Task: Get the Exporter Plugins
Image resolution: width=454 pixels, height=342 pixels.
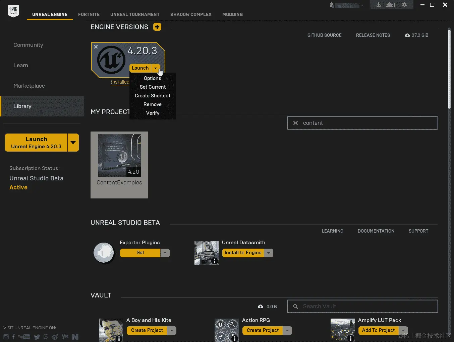Action: [x=140, y=253]
